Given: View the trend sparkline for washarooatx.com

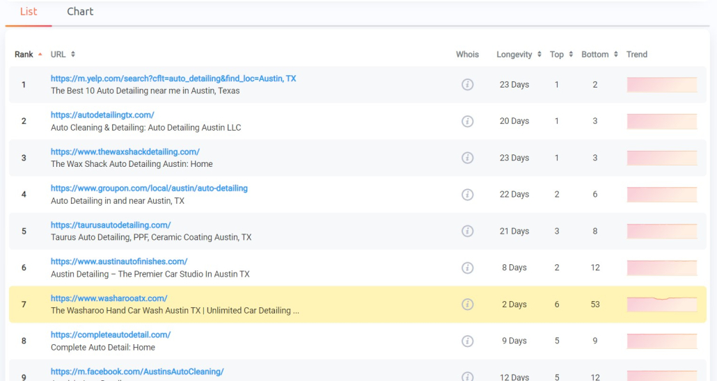Looking at the screenshot, I should tap(662, 305).
